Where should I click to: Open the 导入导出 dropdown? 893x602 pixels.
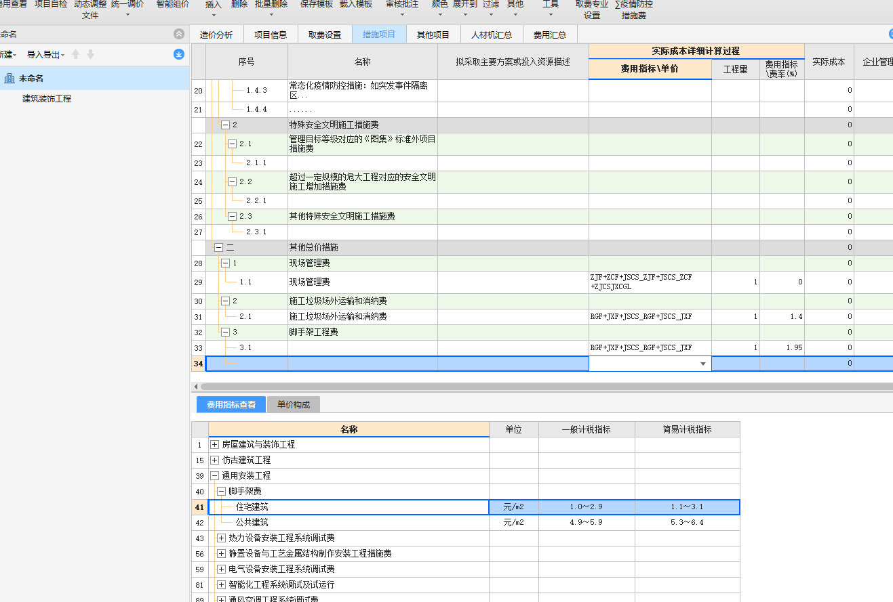(x=45, y=55)
